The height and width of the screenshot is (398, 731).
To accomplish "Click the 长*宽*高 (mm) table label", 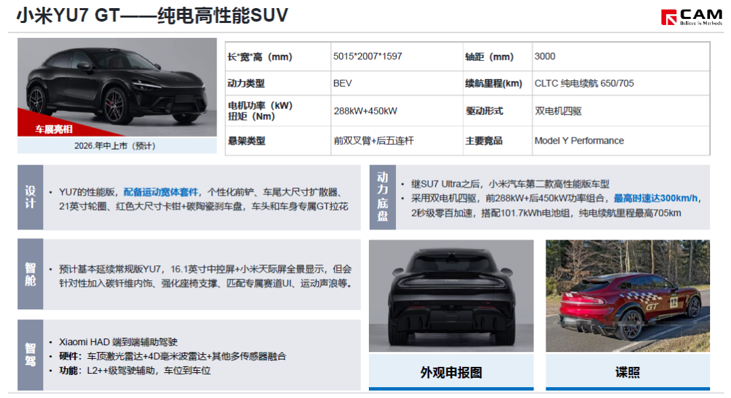I will [260, 57].
